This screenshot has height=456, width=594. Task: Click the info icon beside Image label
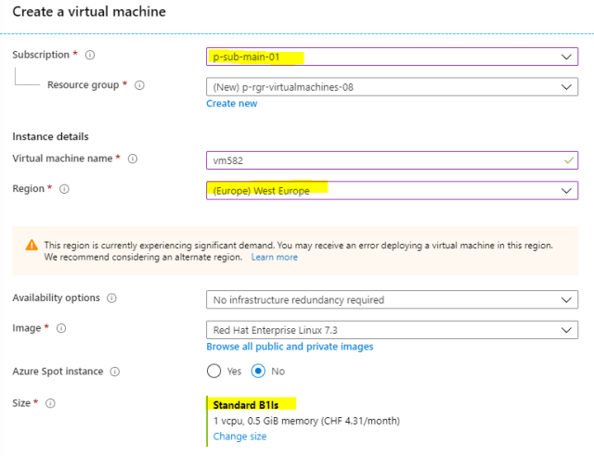pyautogui.click(x=61, y=328)
